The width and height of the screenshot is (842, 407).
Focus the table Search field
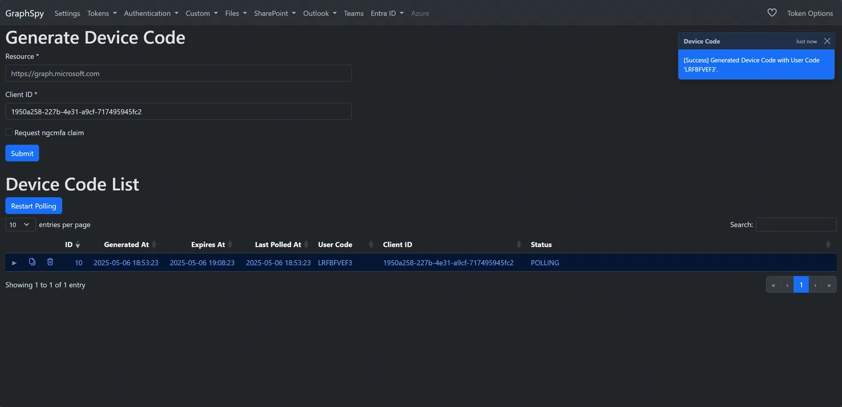point(796,224)
